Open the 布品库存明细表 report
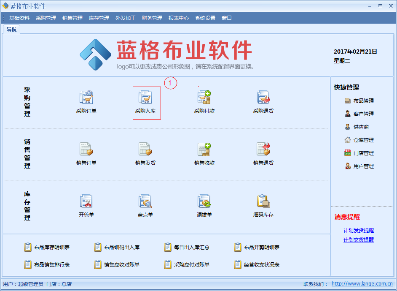Image resolution: width=397 pixels, height=291 pixels. click(51, 247)
